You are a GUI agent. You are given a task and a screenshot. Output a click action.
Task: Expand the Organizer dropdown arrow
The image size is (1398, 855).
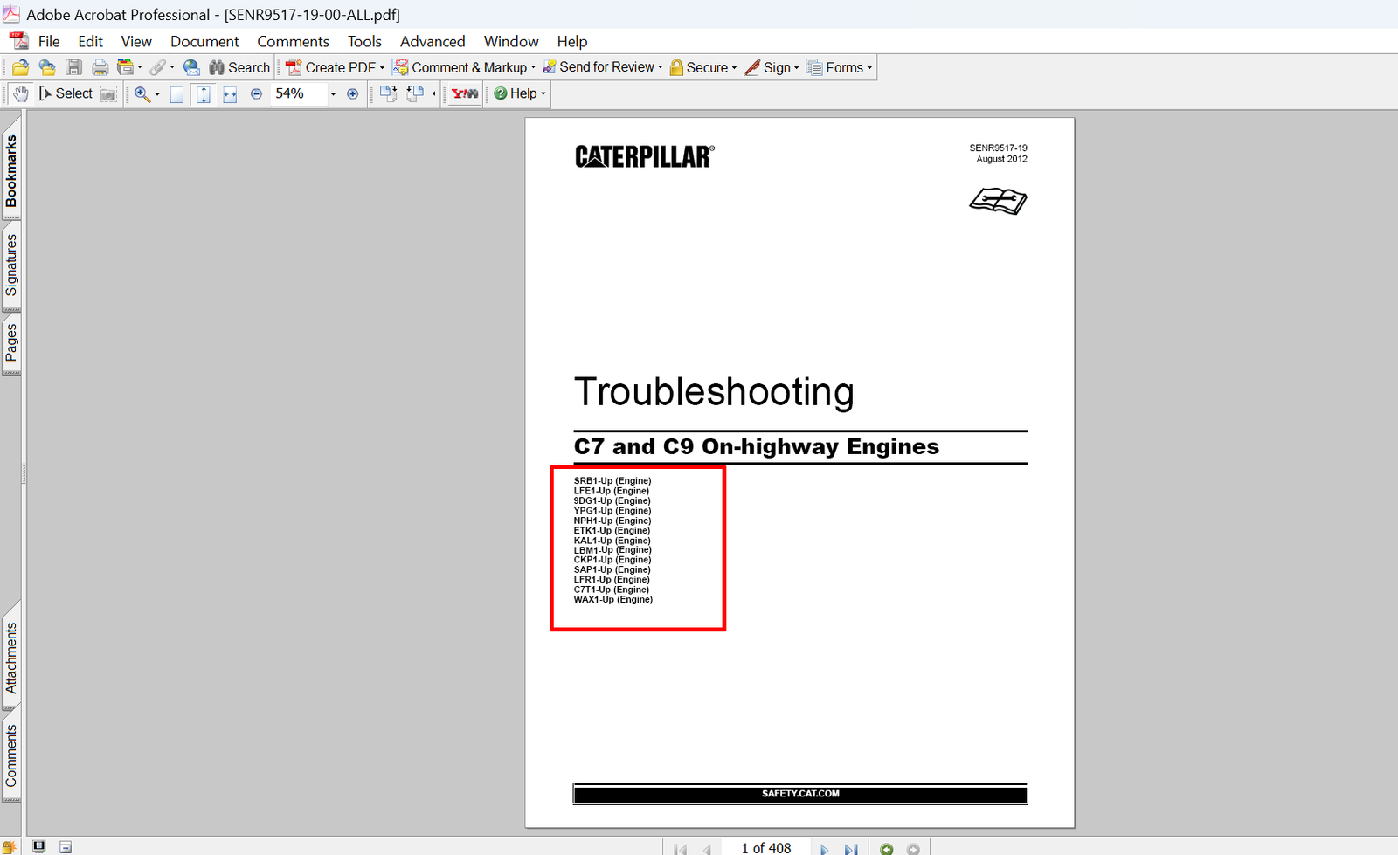coord(140,67)
